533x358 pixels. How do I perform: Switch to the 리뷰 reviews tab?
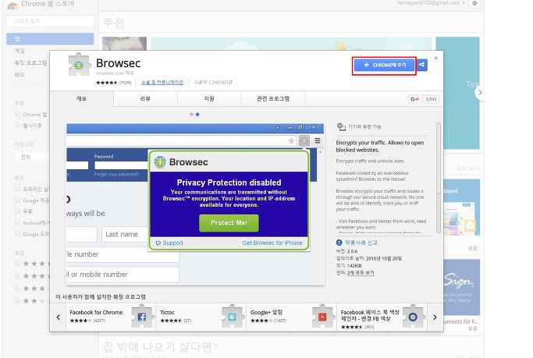pos(145,99)
